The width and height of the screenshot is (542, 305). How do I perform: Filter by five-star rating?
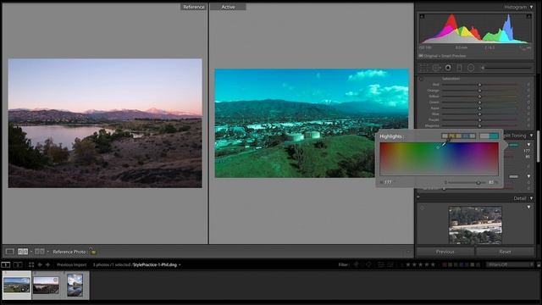[433, 264]
